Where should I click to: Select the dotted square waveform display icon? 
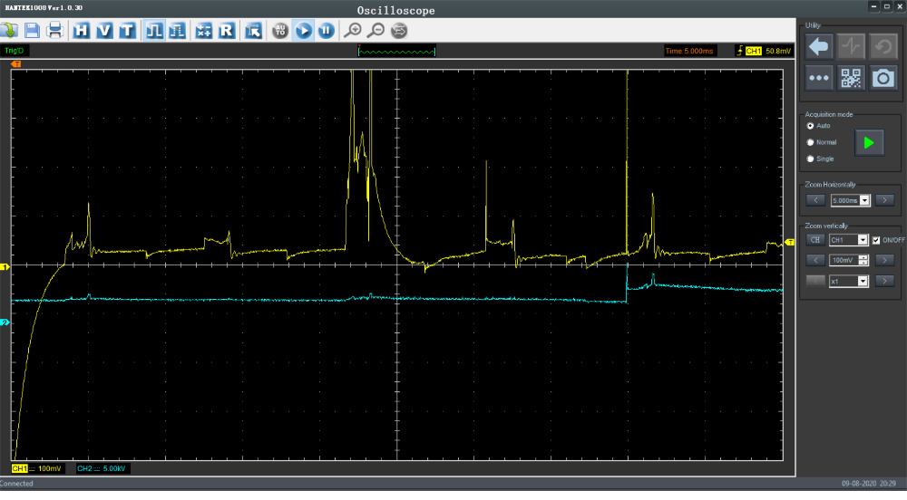pyautogui.click(x=177, y=31)
